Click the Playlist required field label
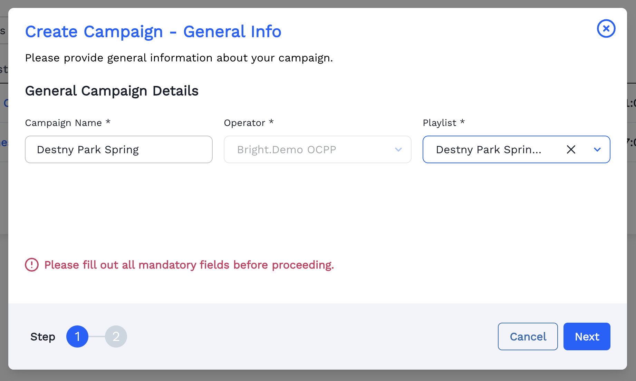Image resolution: width=636 pixels, height=381 pixels. [x=444, y=123]
